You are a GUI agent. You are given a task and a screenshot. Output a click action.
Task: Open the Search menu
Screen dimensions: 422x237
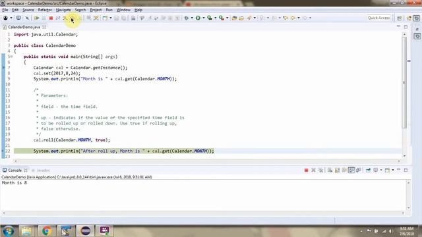click(80, 10)
